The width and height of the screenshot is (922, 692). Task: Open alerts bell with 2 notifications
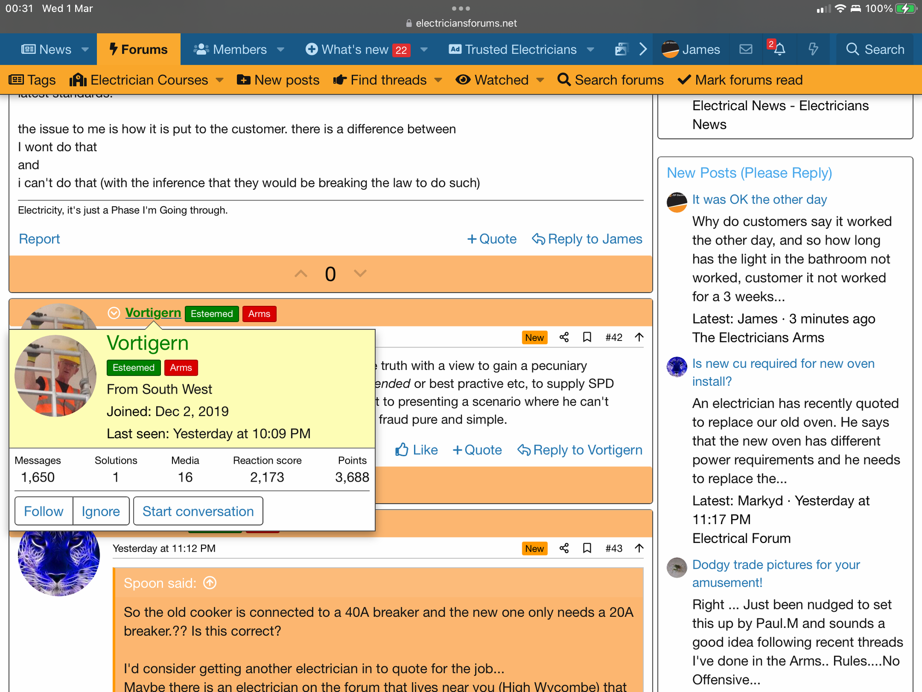(x=779, y=49)
